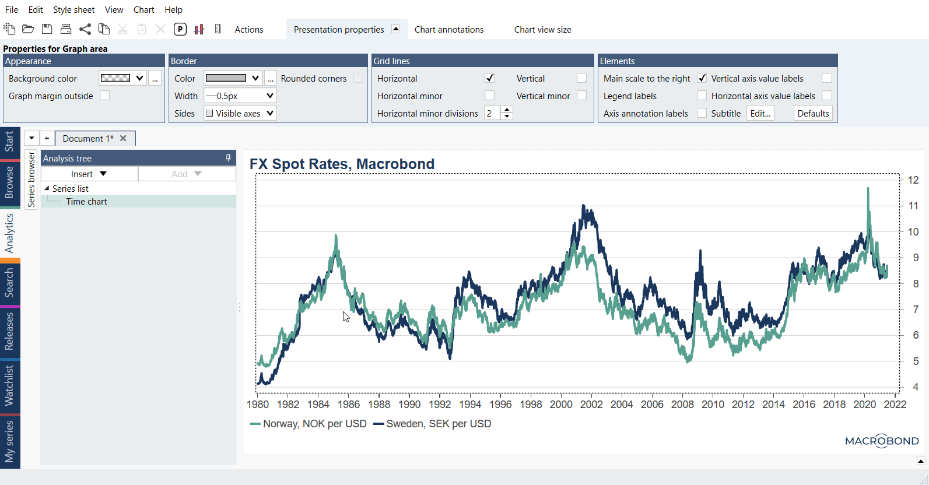Enable Vertical minor grid lines checkbox

pyautogui.click(x=582, y=96)
